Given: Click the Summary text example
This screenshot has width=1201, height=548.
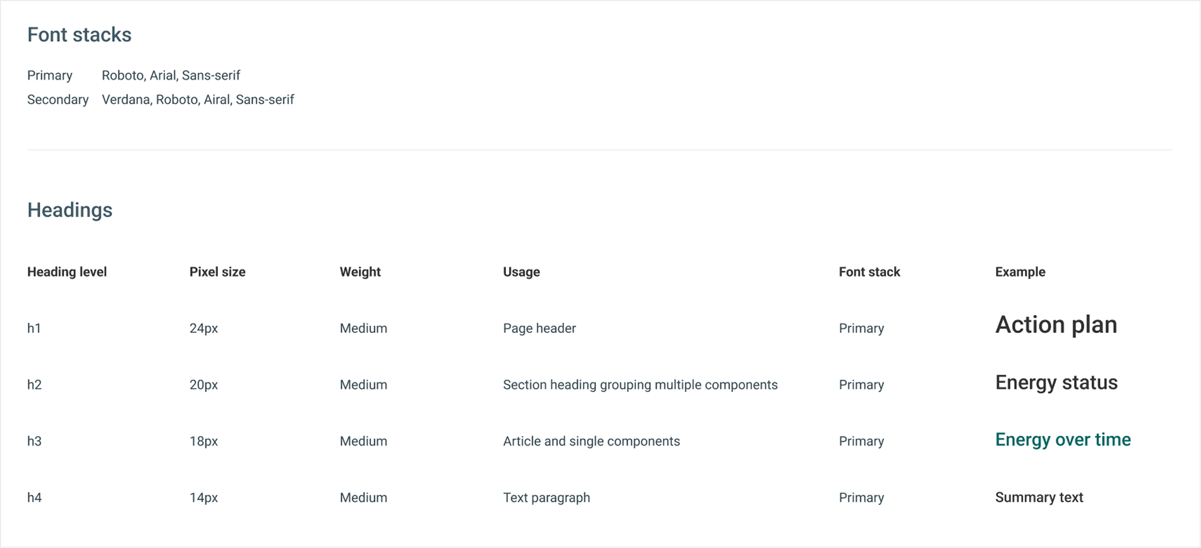Looking at the screenshot, I should pos(1039,497).
